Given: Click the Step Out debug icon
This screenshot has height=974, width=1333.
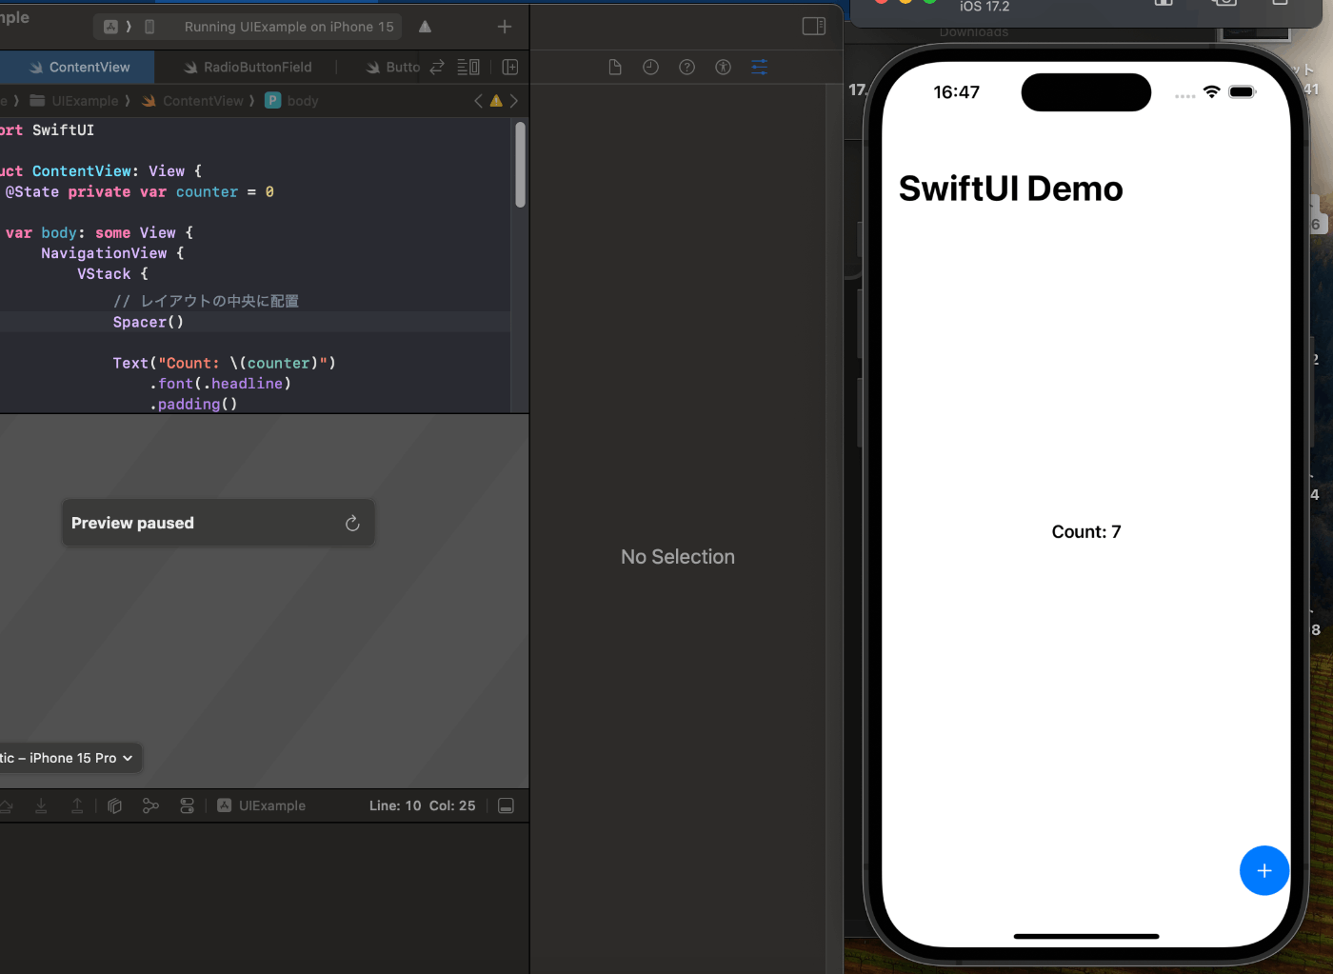Looking at the screenshot, I should tap(77, 805).
